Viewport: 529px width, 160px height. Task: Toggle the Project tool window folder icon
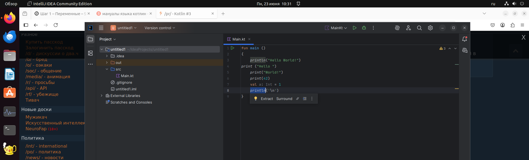pyautogui.click(x=90, y=39)
